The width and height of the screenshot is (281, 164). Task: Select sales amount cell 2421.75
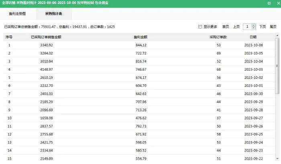(47, 142)
